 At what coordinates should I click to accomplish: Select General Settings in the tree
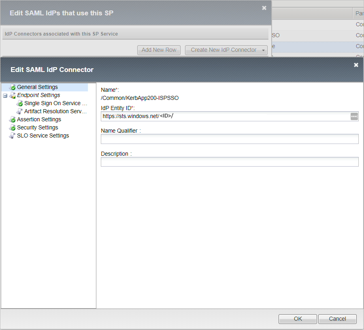pyautogui.click(x=37, y=87)
